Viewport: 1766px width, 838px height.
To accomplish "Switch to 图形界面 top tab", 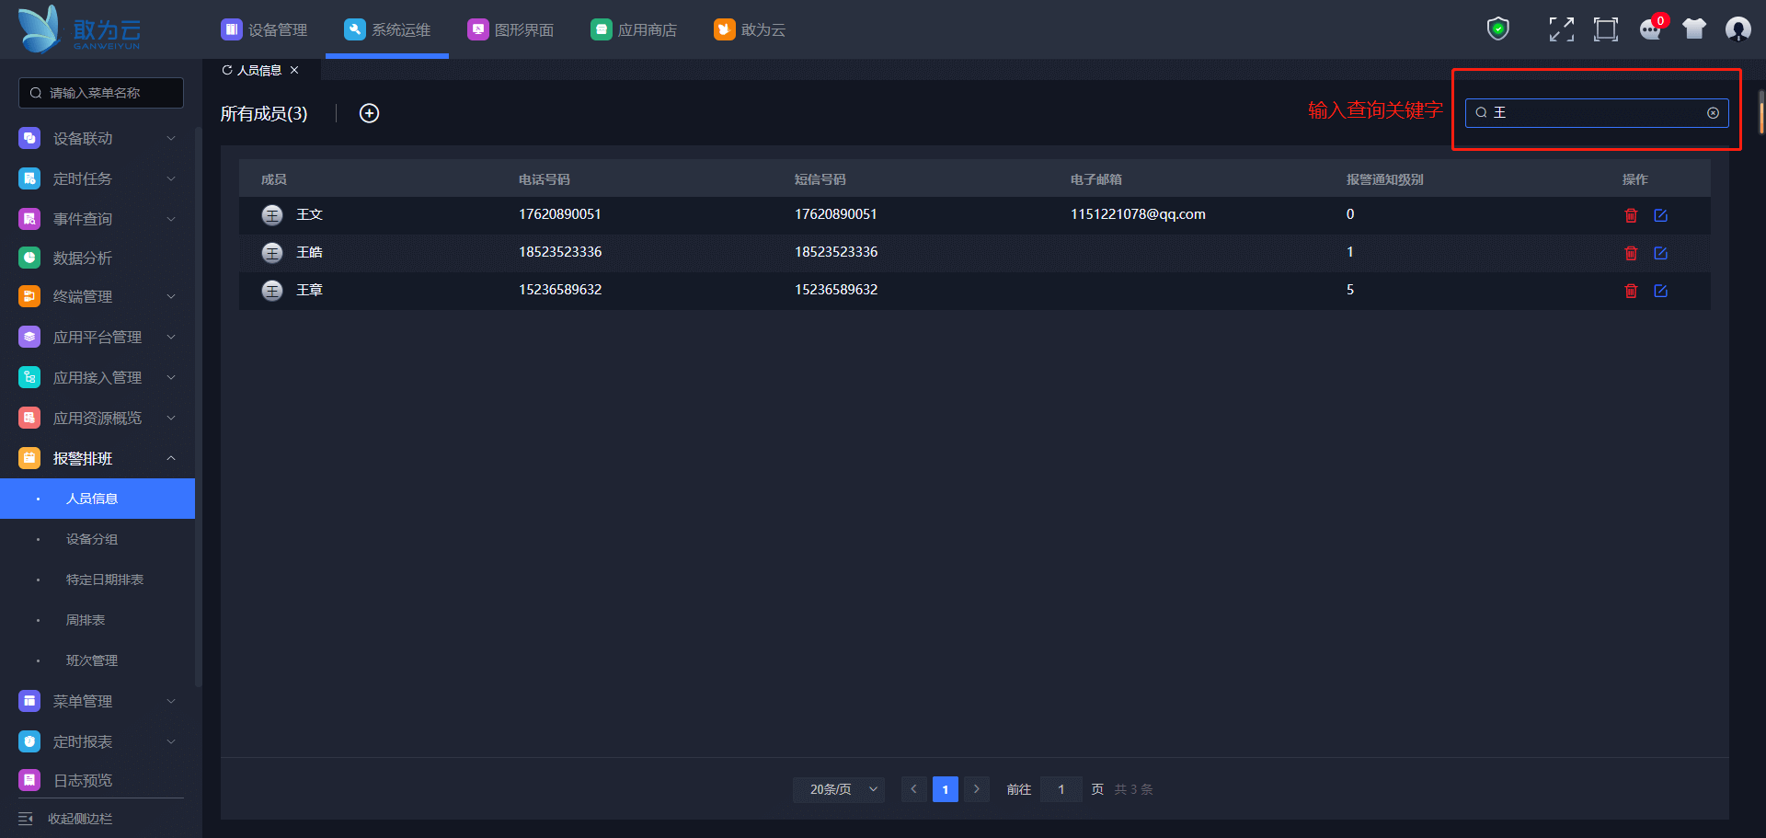I will click(x=510, y=29).
